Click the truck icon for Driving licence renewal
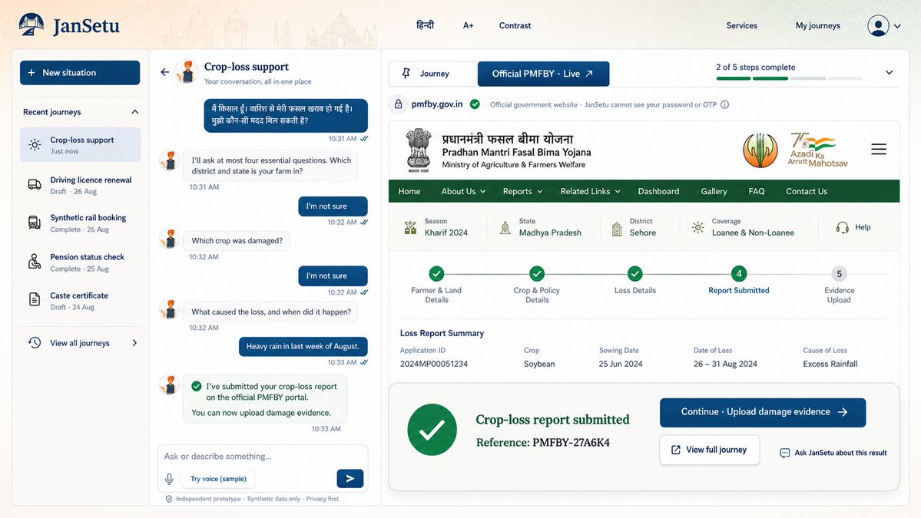 point(35,185)
